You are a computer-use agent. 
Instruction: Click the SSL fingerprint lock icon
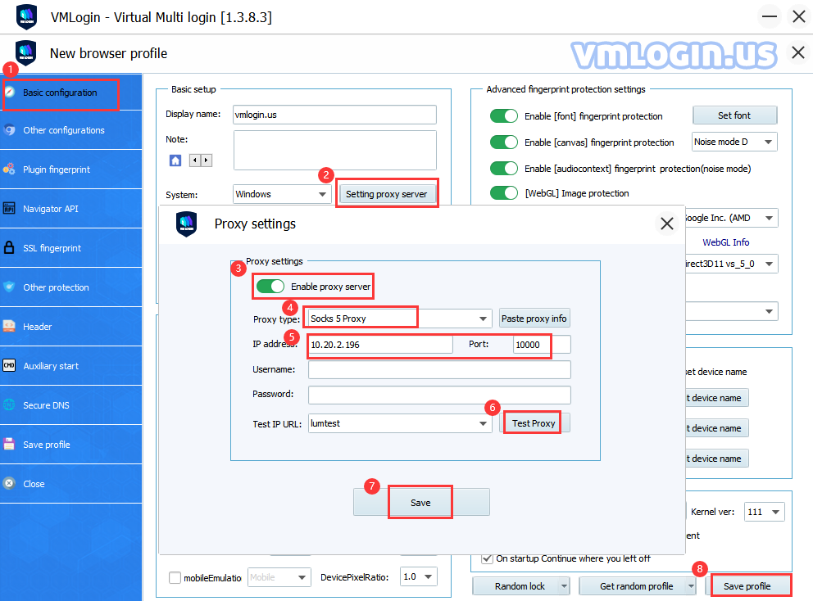pos(9,248)
